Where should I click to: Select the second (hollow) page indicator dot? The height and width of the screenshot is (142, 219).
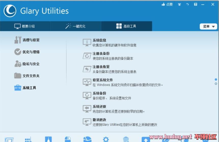tap(216, 84)
